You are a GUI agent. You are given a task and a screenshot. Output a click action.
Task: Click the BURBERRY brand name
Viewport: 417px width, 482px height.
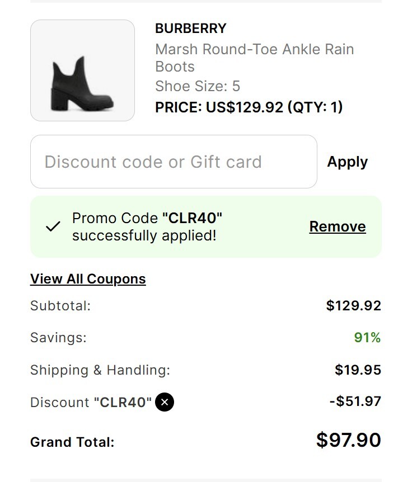pyautogui.click(x=191, y=29)
